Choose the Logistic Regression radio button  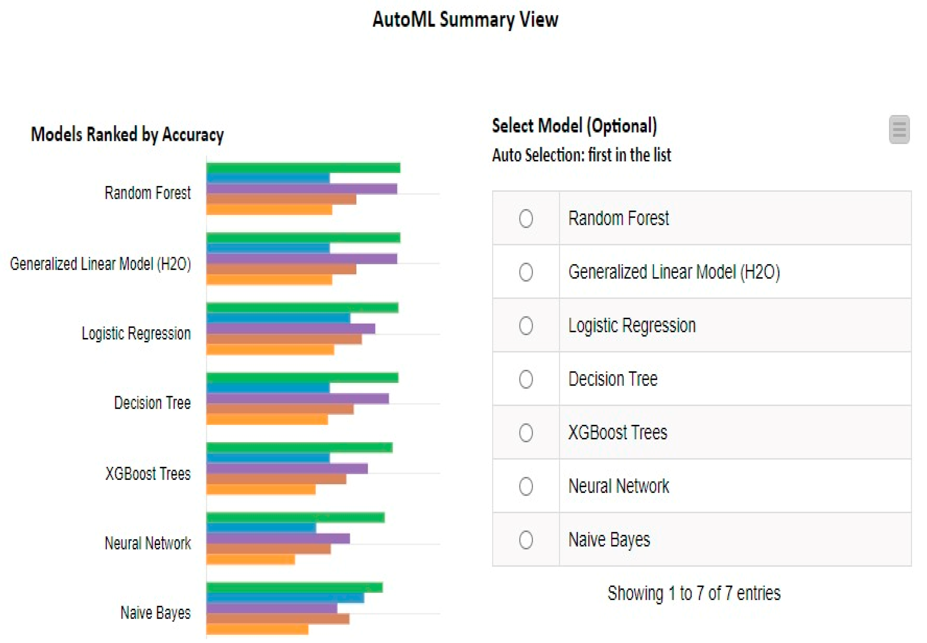pyautogui.click(x=525, y=325)
